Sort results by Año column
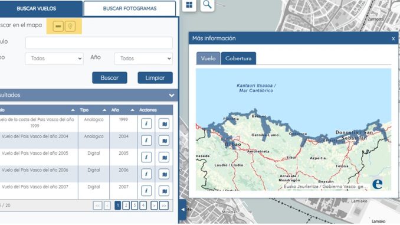The width and height of the screenshot is (400, 225). pos(132,110)
